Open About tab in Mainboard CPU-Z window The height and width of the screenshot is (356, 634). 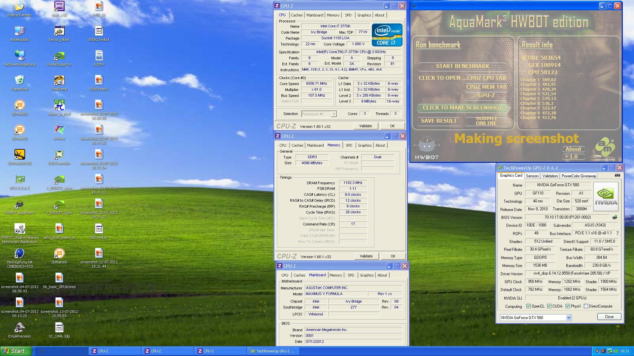tap(382, 275)
